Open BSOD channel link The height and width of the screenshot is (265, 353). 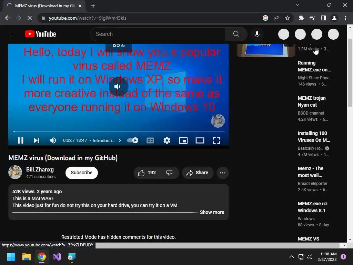(x=311, y=113)
